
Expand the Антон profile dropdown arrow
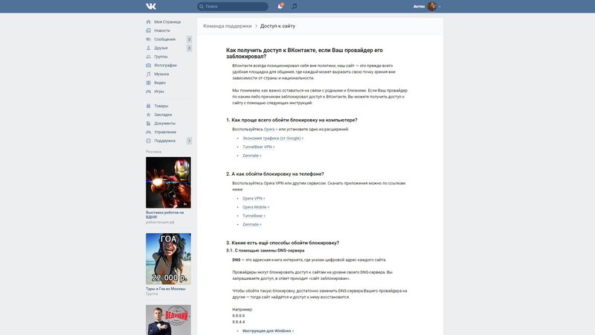coord(440,7)
